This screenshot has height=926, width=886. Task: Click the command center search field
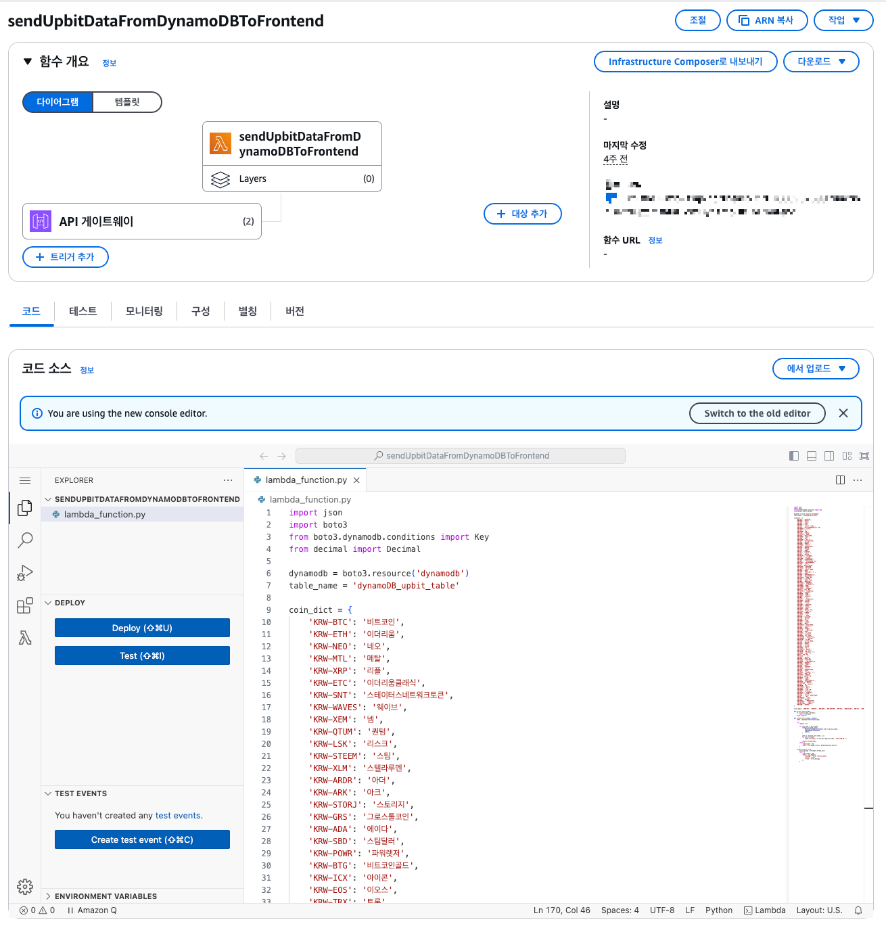[x=461, y=456]
